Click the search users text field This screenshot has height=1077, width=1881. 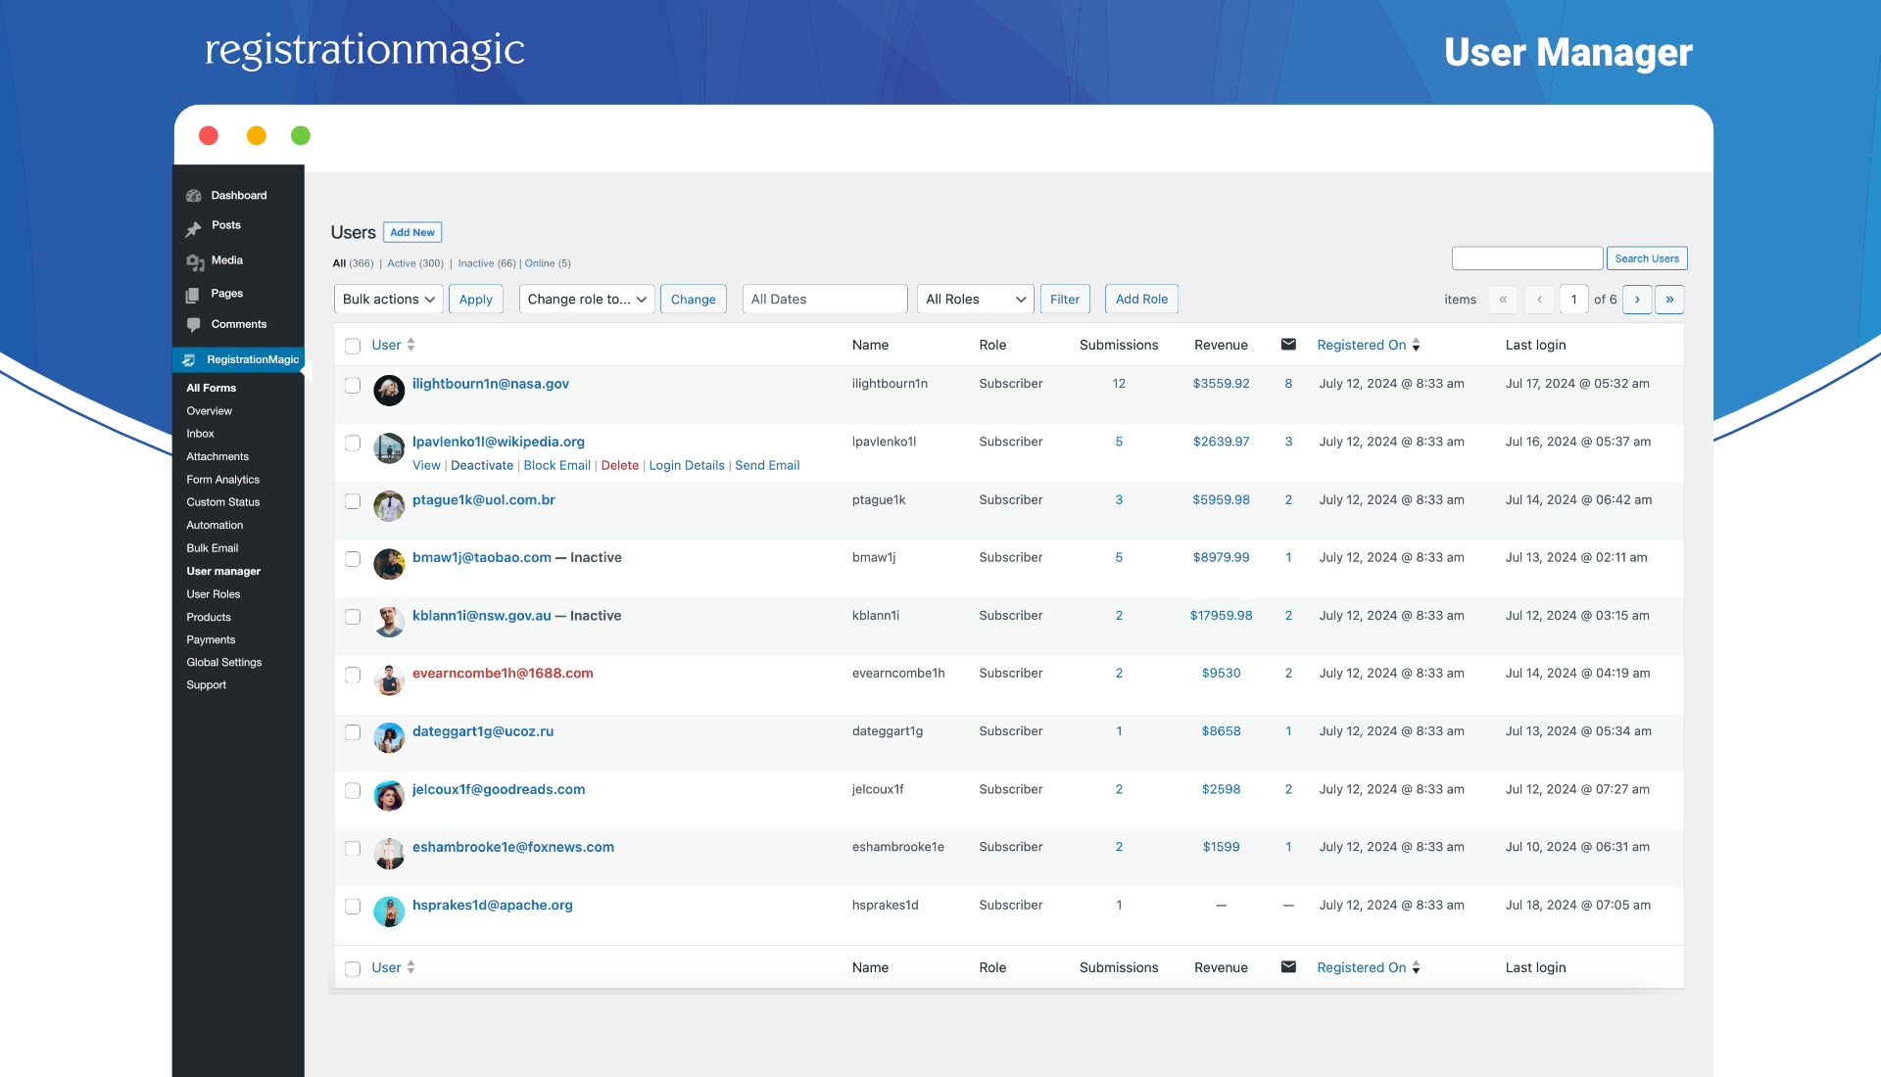tap(1526, 258)
